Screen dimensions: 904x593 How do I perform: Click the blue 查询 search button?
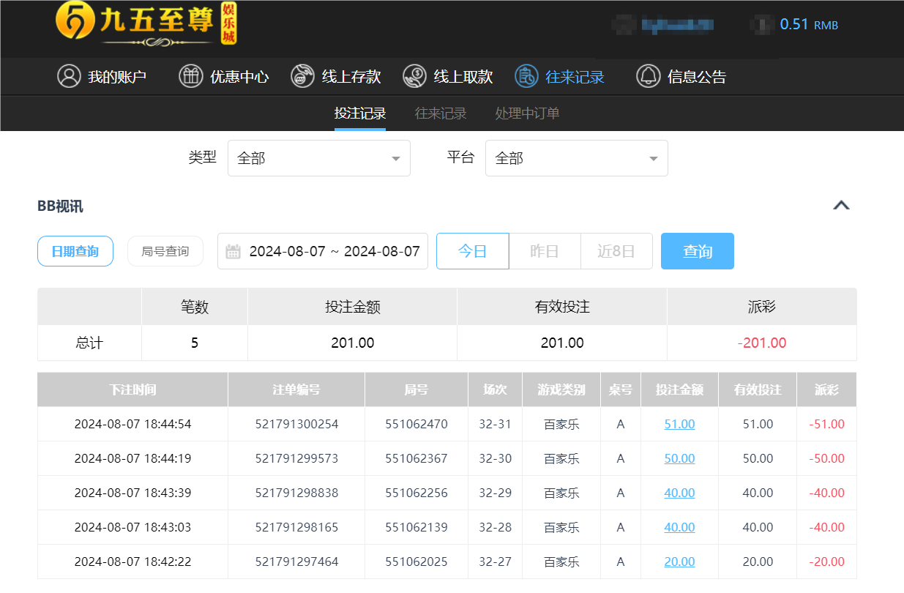pos(697,251)
